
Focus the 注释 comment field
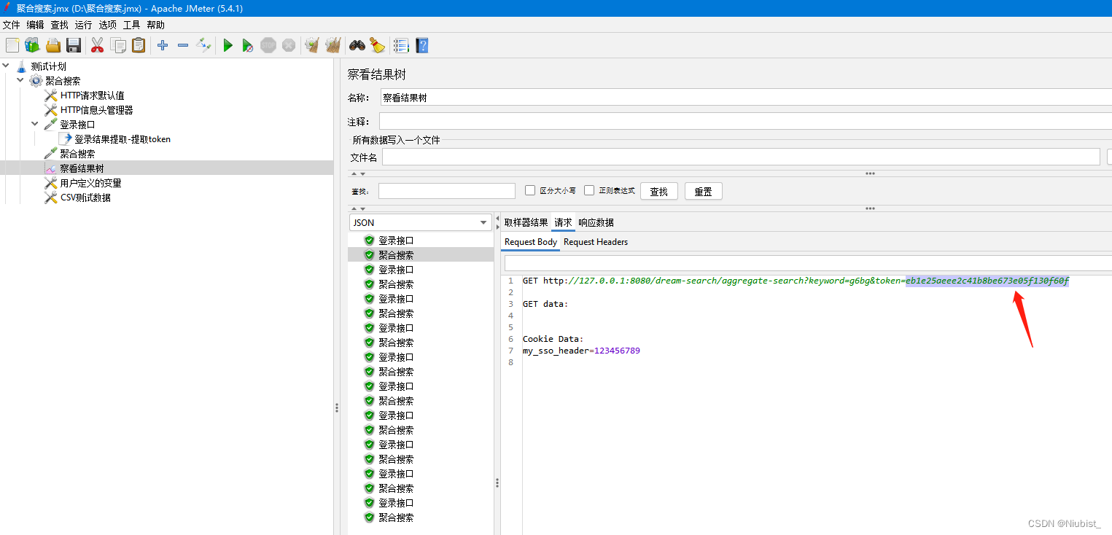click(745, 121)
